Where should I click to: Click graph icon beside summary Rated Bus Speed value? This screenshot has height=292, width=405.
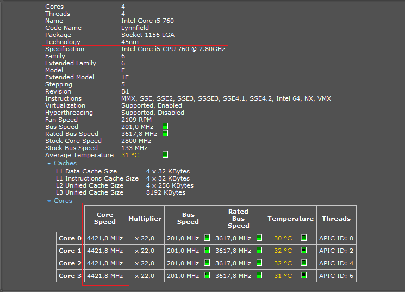[x=165, y=133]
